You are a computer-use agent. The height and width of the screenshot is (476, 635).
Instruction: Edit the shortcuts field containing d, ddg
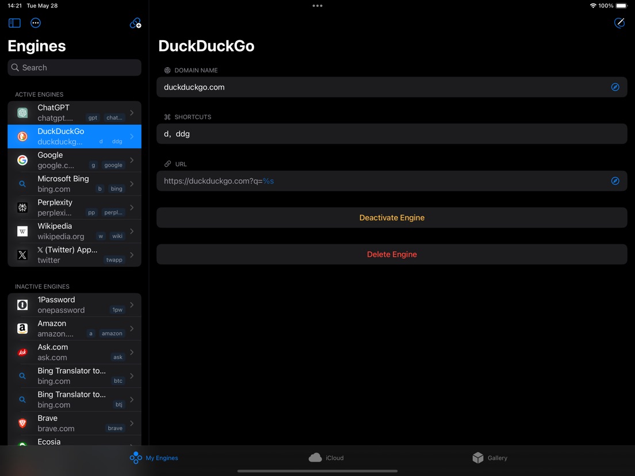[391, 134]
